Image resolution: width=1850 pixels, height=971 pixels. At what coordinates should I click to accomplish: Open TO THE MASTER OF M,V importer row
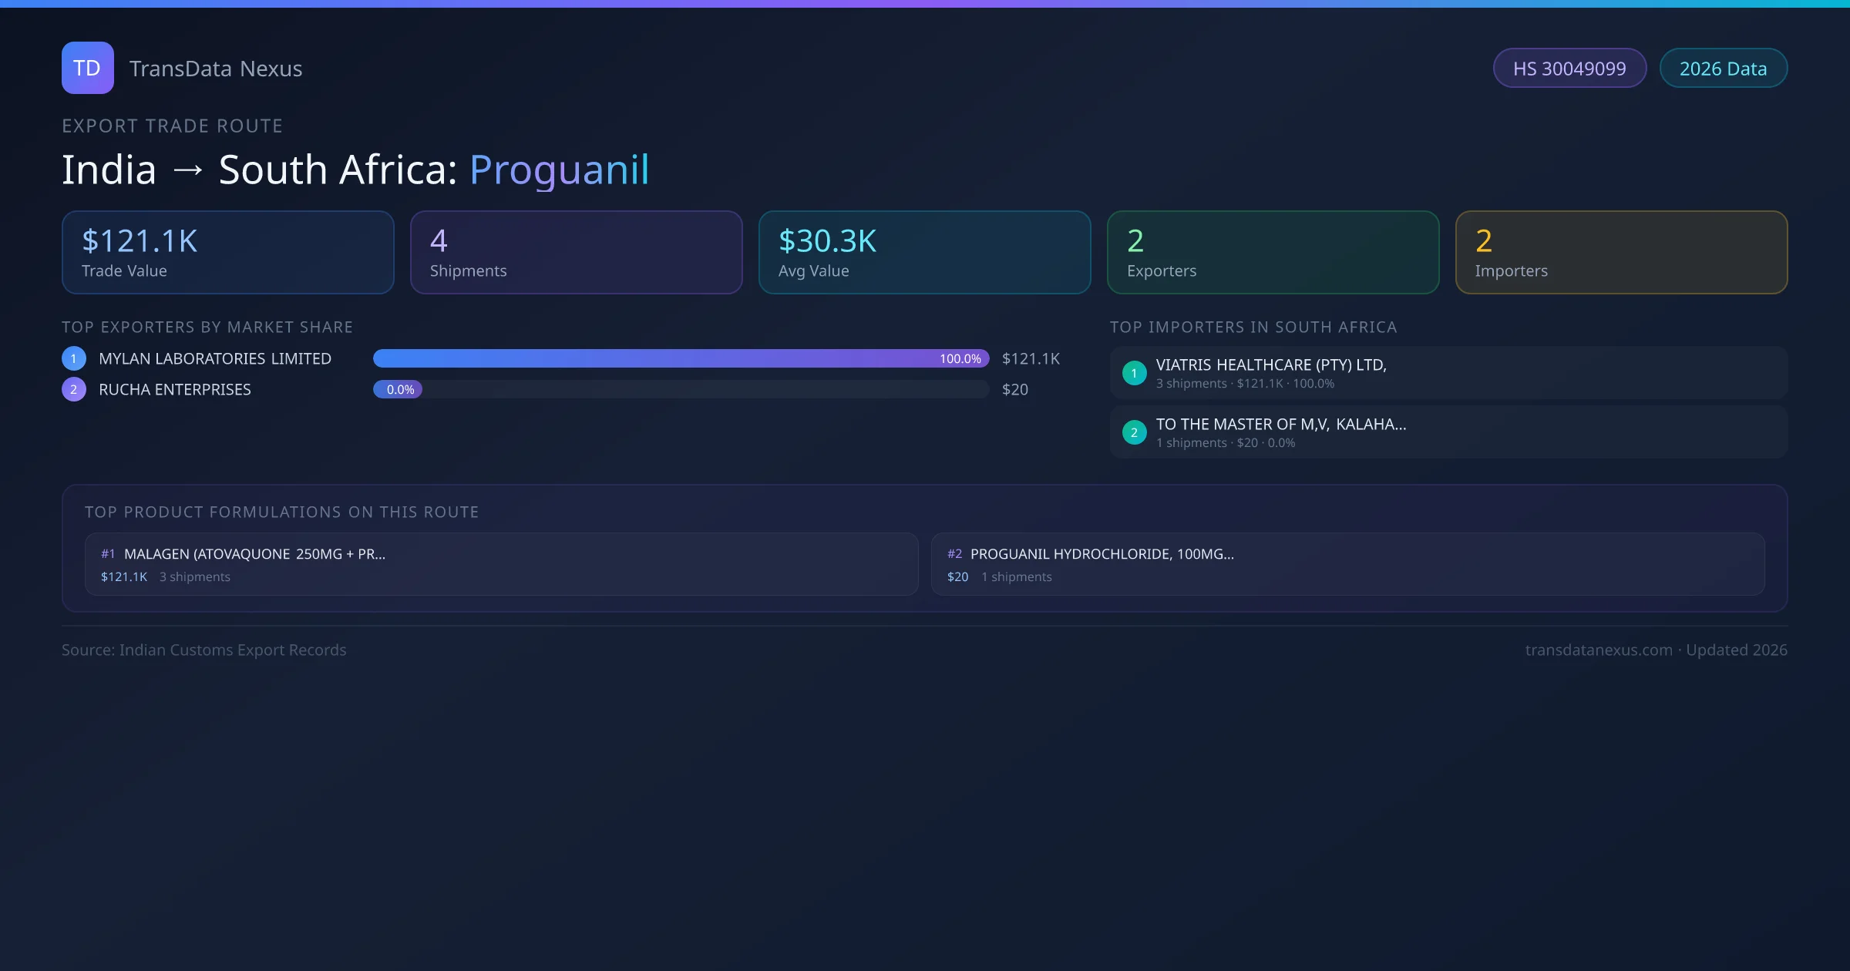[1448, 432]
